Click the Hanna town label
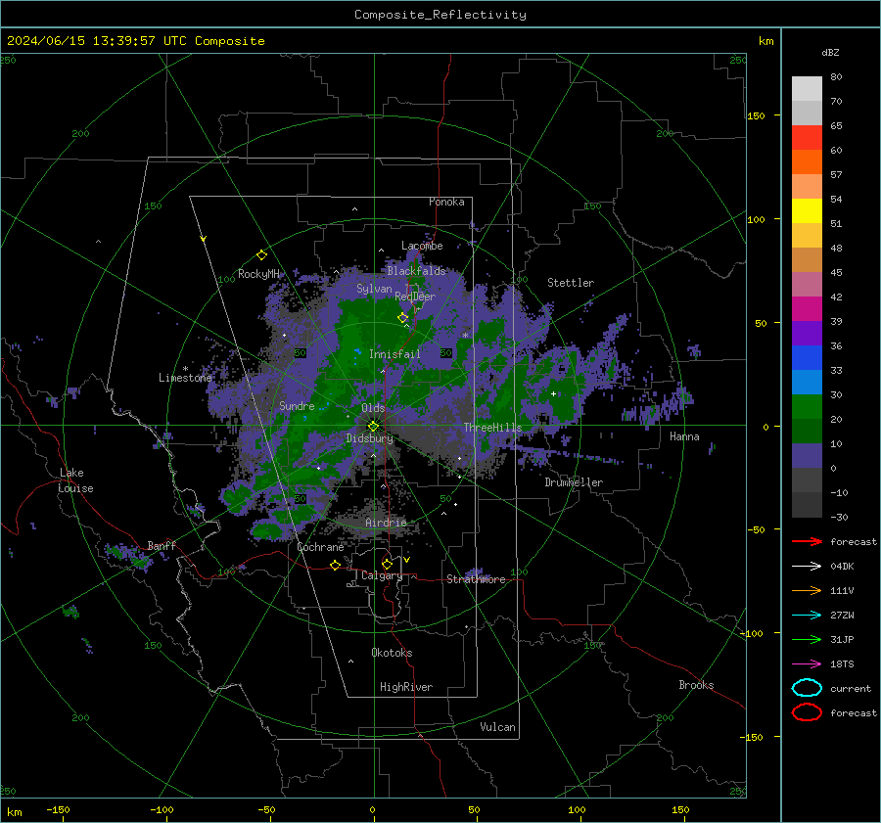This screenshot has width=881, height=823. pyautogui.click(x=684, y=436)
